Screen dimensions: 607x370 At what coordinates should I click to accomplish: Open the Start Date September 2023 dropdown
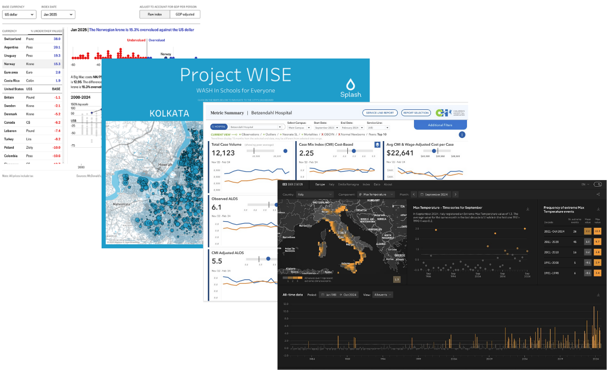click(326, 127)
